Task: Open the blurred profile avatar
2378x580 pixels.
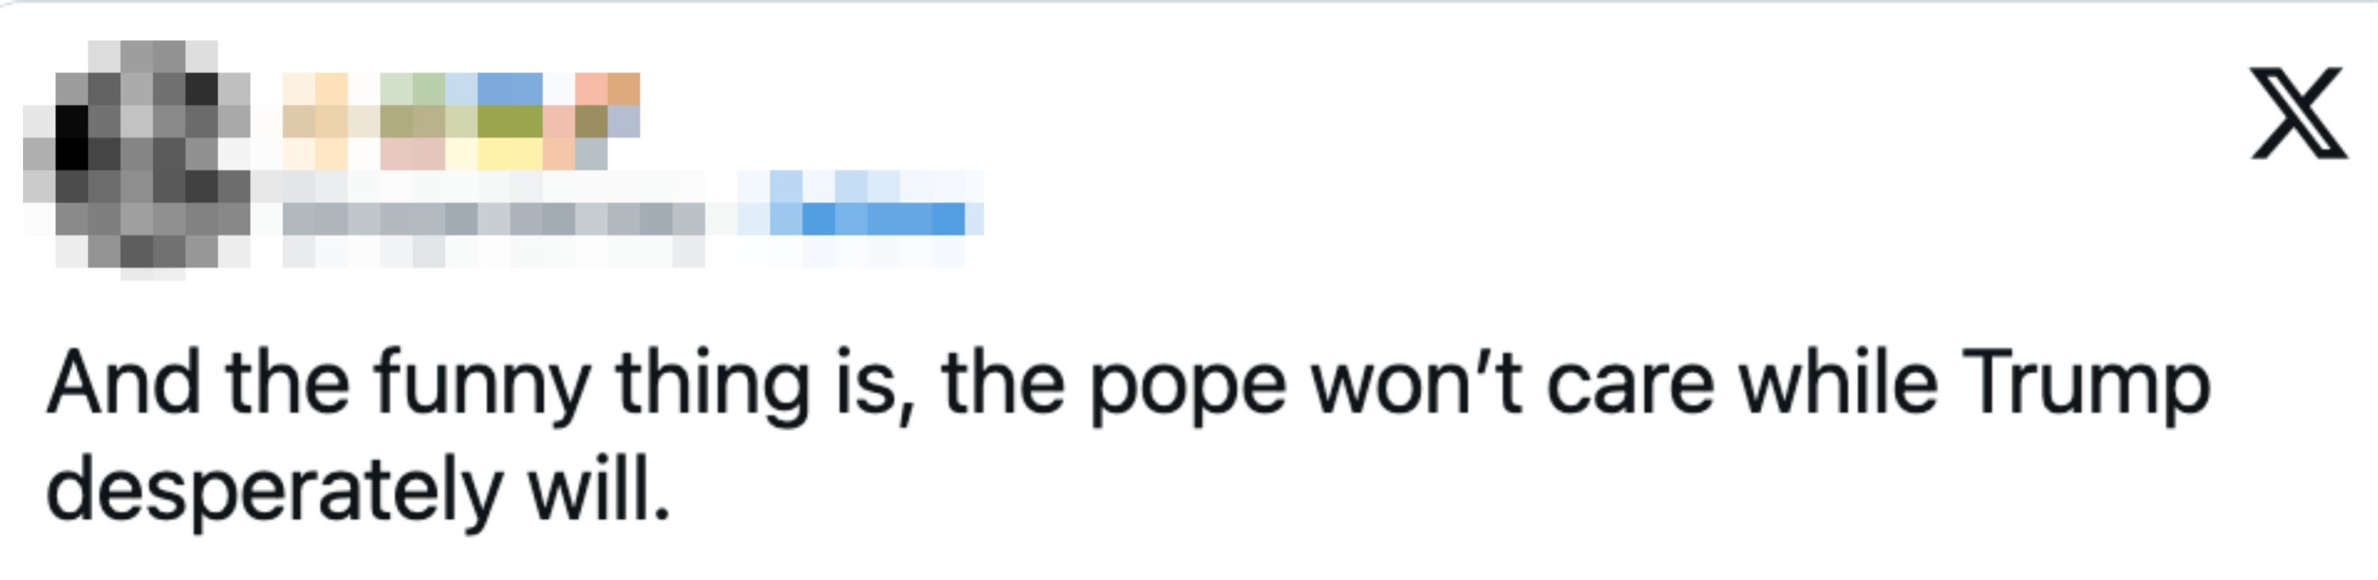Action: (x=136, y=158)
